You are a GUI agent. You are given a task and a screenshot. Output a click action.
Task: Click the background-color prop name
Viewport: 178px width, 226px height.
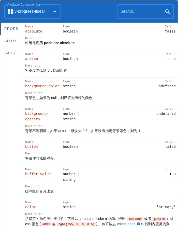coord(42,86)
